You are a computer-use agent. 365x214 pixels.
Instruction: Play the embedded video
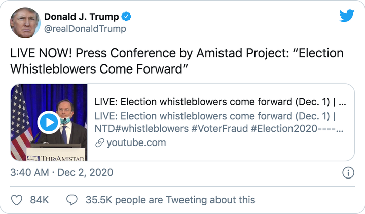coord(49,122)
